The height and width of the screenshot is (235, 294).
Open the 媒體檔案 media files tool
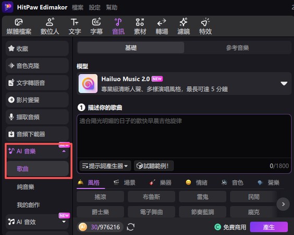[x=19, y=27]
